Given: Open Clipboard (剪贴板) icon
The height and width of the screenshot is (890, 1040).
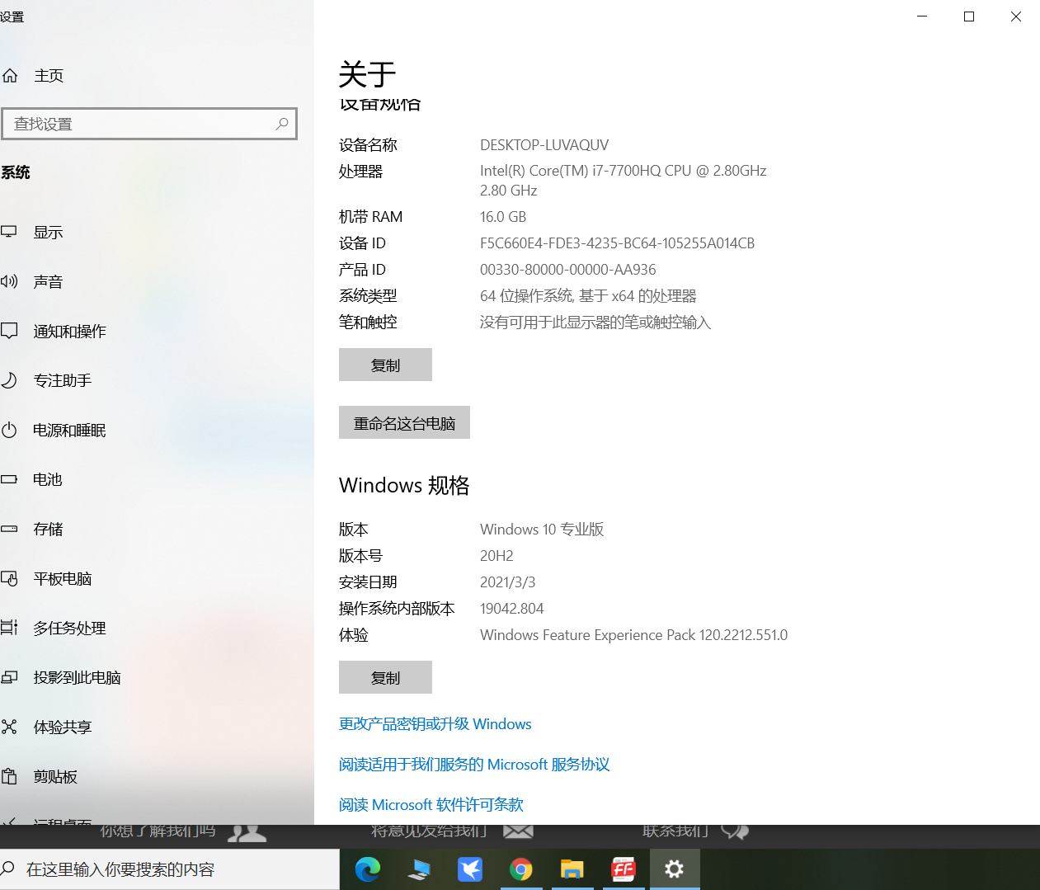Looking at the screenshot, I should point(9,776).
